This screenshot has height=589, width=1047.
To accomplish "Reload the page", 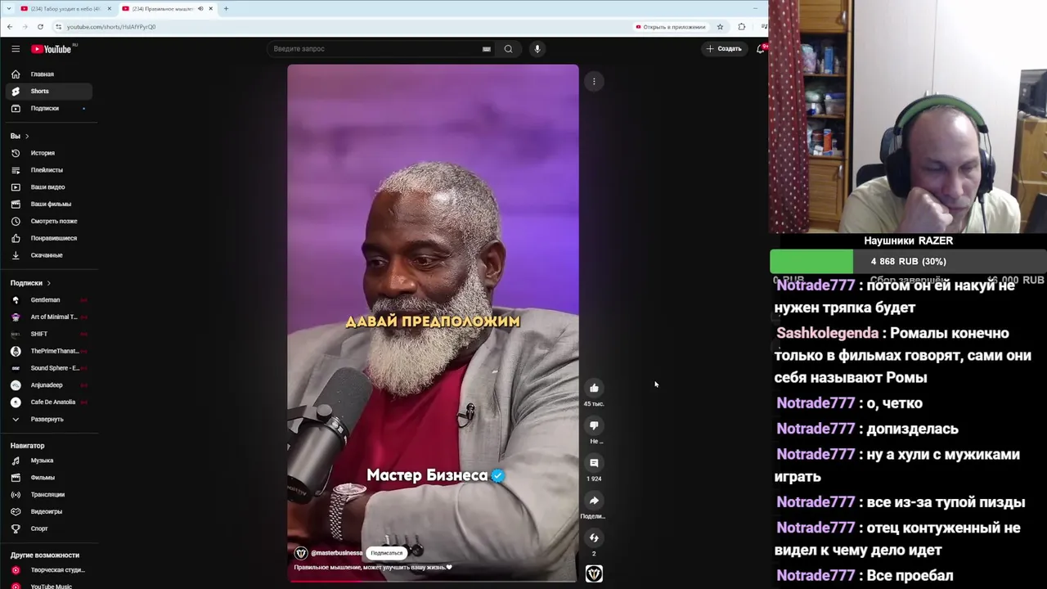I will (x=40, y=27).
